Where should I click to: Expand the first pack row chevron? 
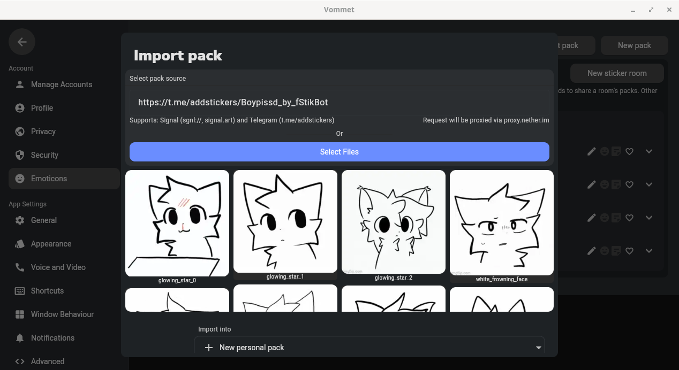[x=649, y=151]
